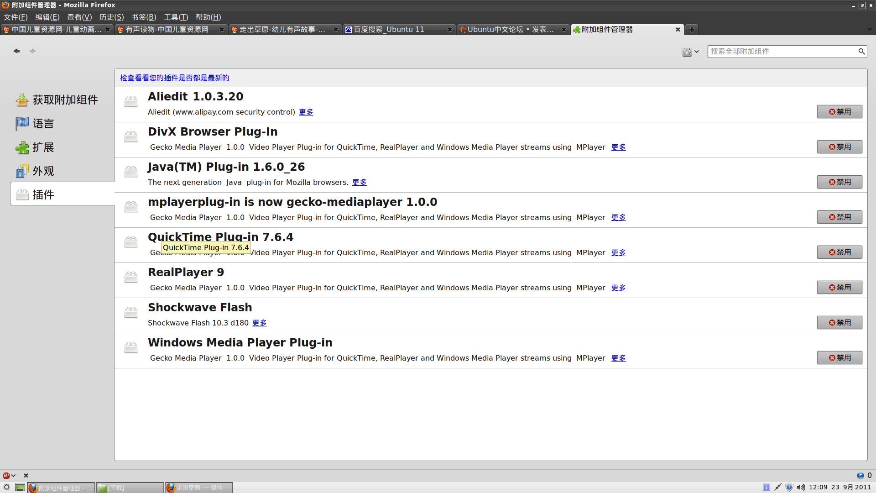Viewport: 876px width, 493px height.
Task: Open the 工具(T) menu
Action: click(176, 17)
